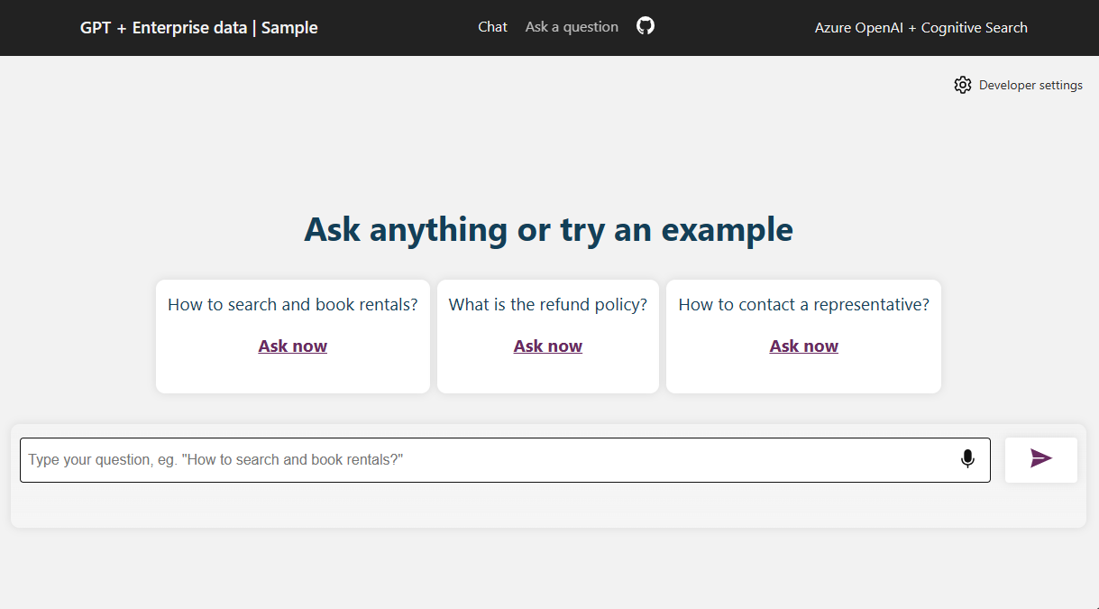
Task: Click the 'Ask anything or try an example' heading
Action: [x=548, y=229]
